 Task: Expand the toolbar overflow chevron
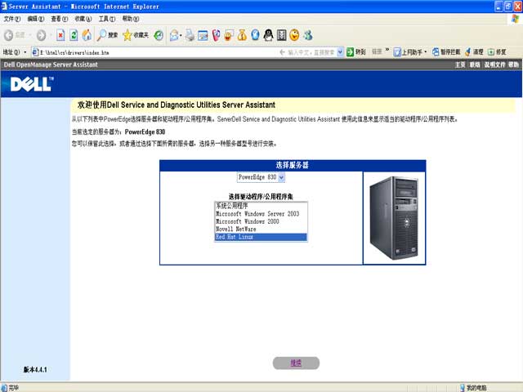[x=387, y=50]
